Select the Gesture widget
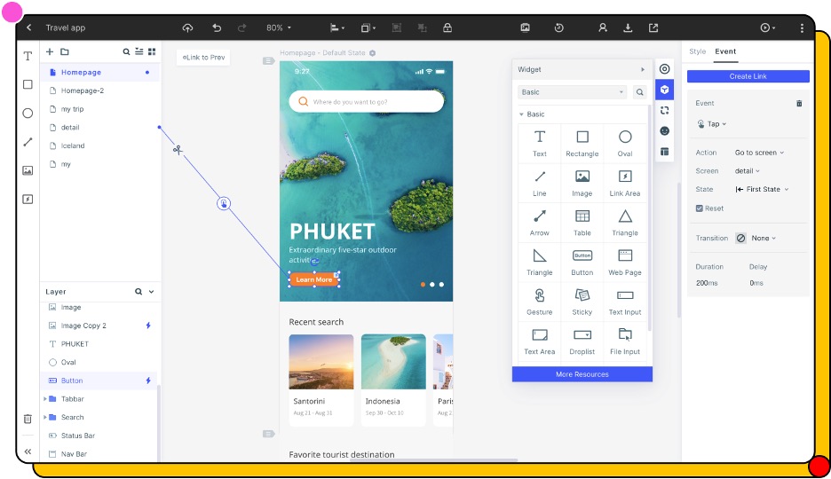 [539, 299]
